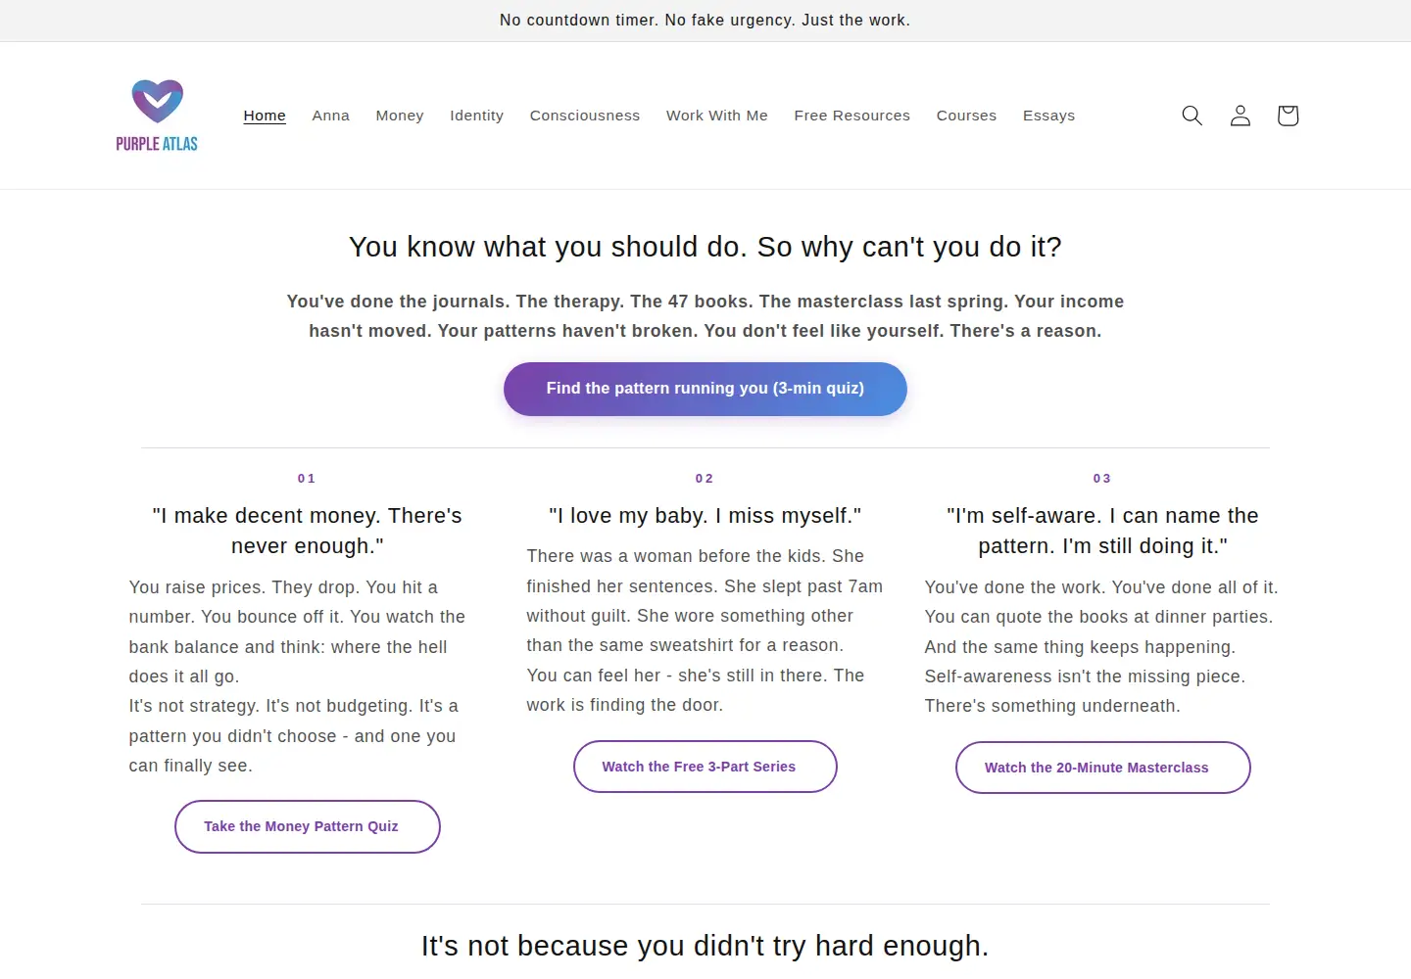Click paragraph starting "There was a woman"
Screen dimensions: 1411x979
point(705,630)
